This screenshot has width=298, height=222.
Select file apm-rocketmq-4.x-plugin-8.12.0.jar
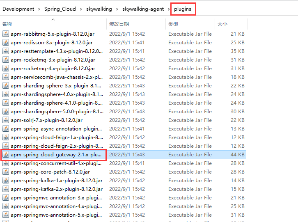pyautogui.click(x=53, y=68)
